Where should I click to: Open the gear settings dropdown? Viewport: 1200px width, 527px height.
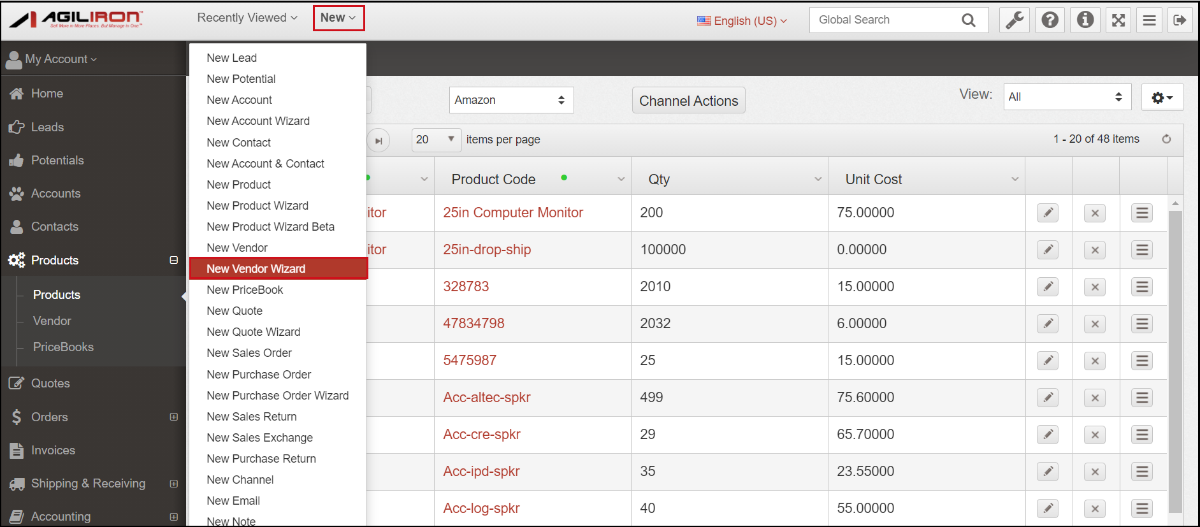point(1162,97)
